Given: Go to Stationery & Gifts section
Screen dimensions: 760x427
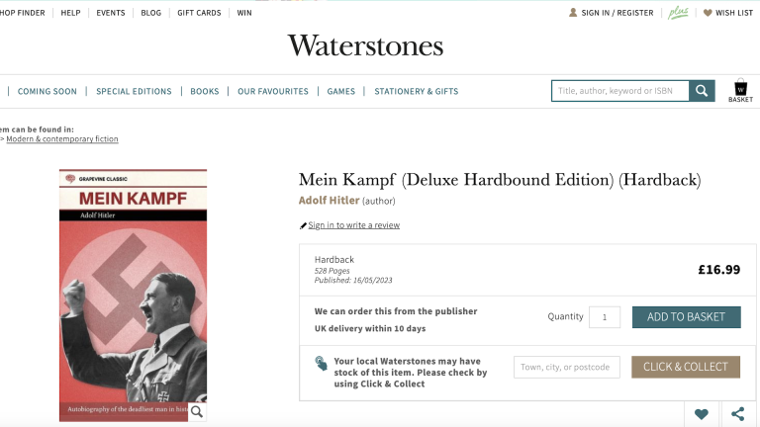Looking at the screenshot, I should pyautogui.click(x=416, y=91).
